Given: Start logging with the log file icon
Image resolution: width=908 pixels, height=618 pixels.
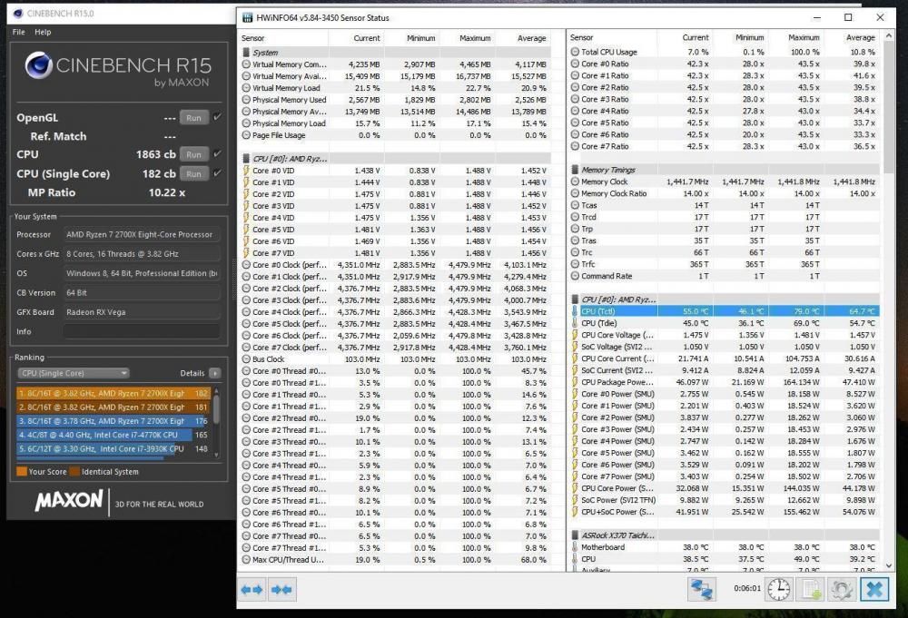Looking at the screenshot, I should pyautogui.click(x=810, y=589).
